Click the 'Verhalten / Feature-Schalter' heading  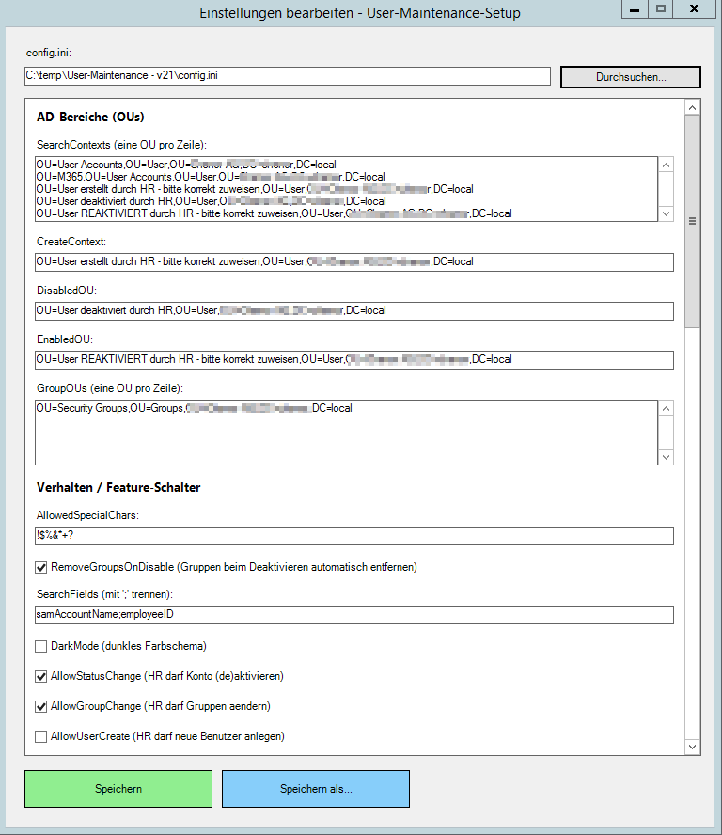pyautogui.click(x=118, y=488)
